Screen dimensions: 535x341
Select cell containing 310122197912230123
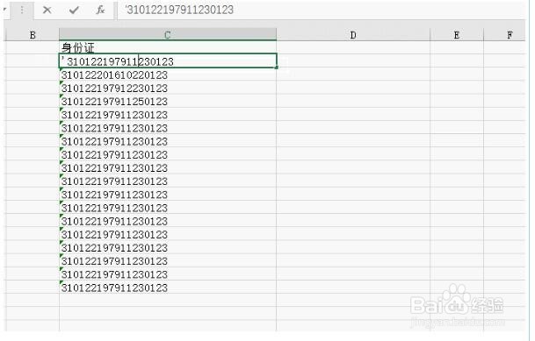coord(168,88)
